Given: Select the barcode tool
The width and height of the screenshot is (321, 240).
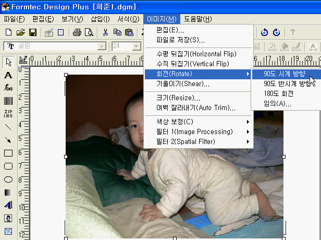Looking at the screenshot, I should click(x=8, y=101).
